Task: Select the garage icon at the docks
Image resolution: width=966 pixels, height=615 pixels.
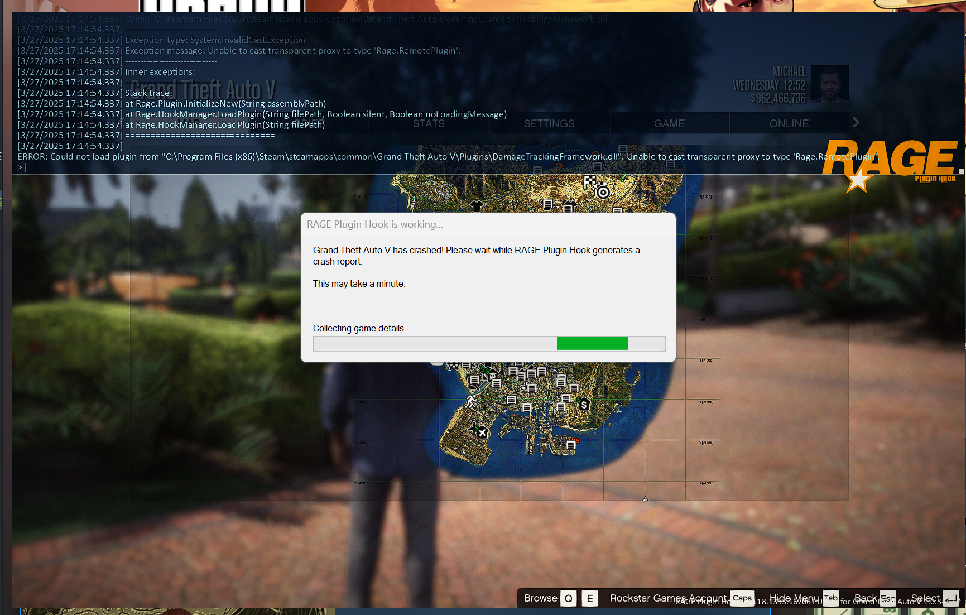Action: [x=571, y=445]
